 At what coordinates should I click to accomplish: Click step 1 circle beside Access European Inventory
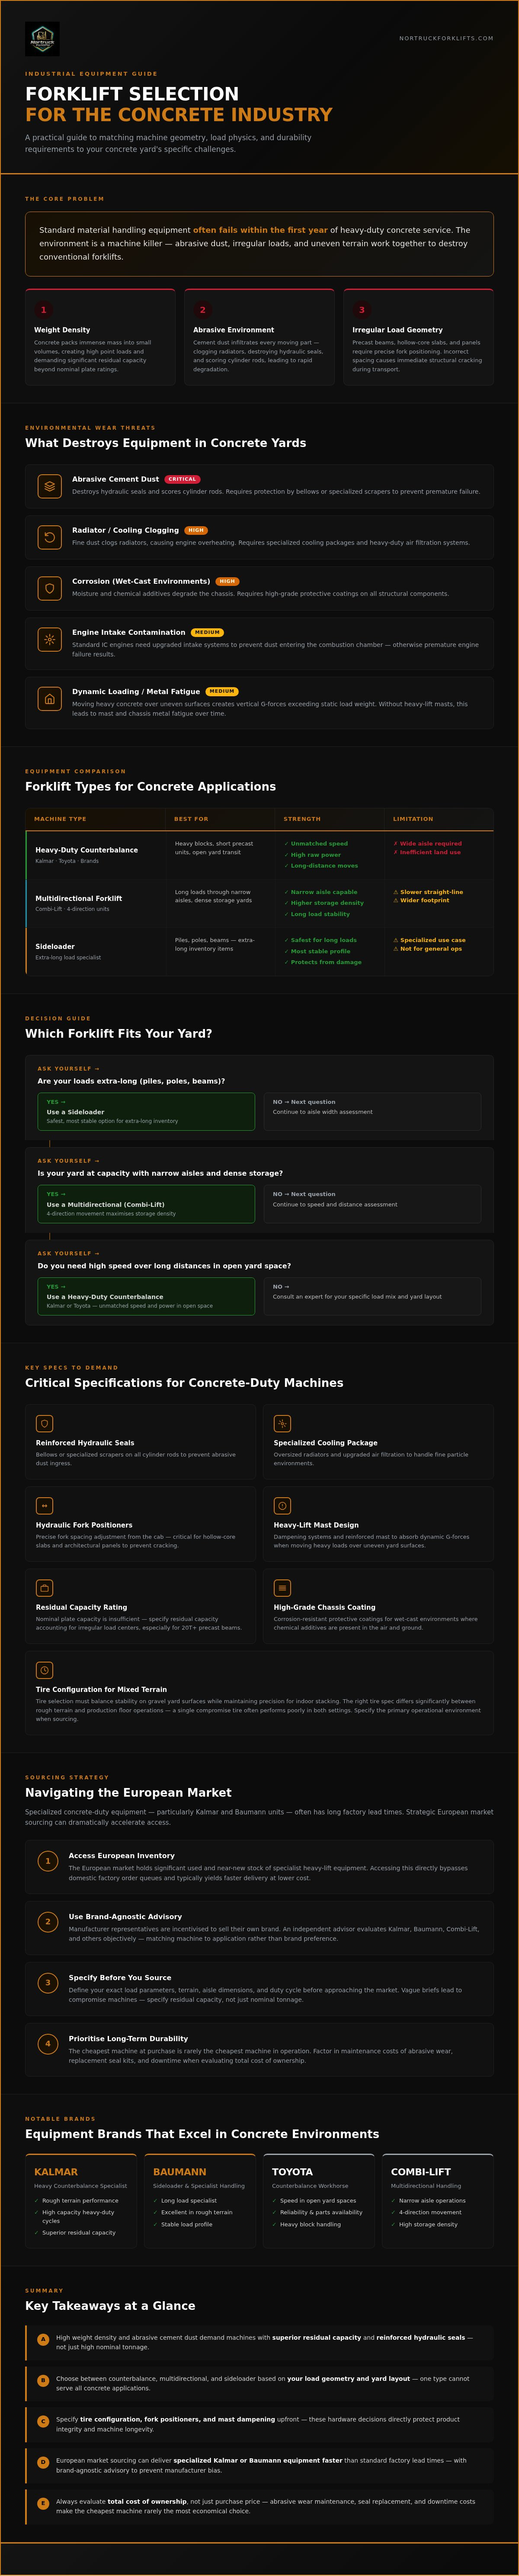[x=47, y=1861]
